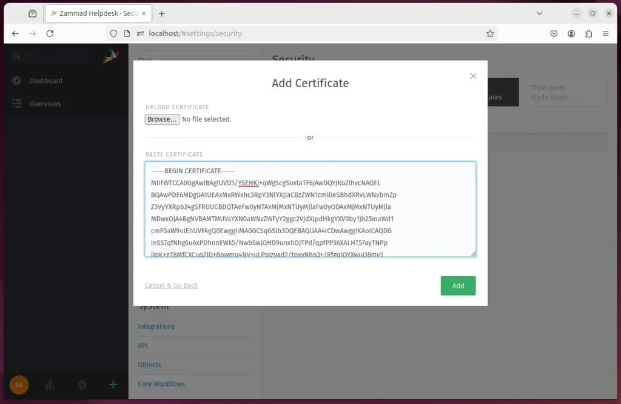Open a new browser tab

pos(161,13)
